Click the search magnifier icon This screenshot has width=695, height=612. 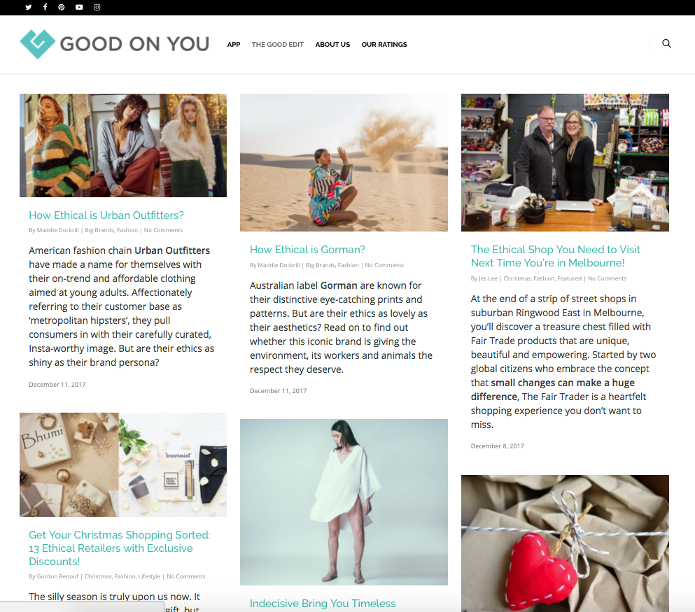666,43
